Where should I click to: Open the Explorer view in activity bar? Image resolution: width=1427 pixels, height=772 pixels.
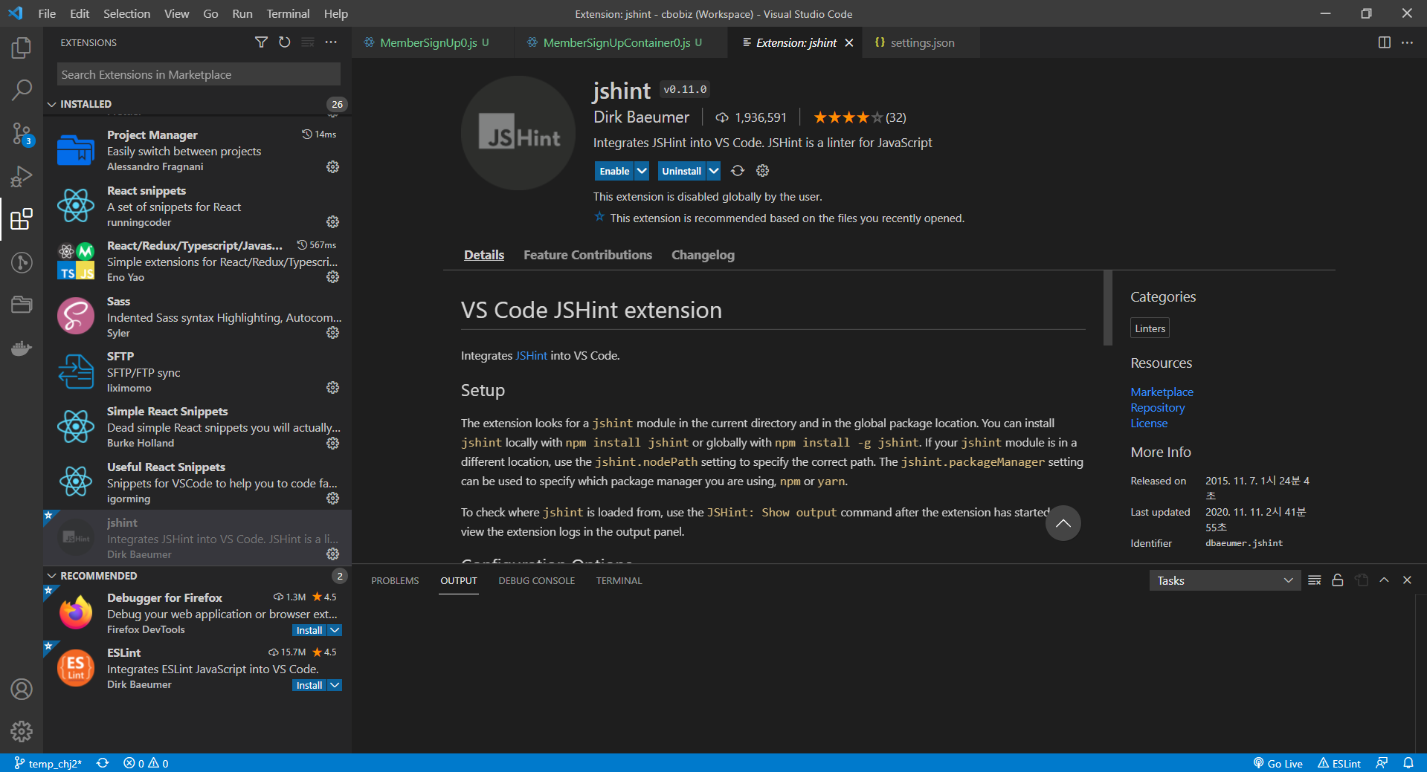(22, 48)
